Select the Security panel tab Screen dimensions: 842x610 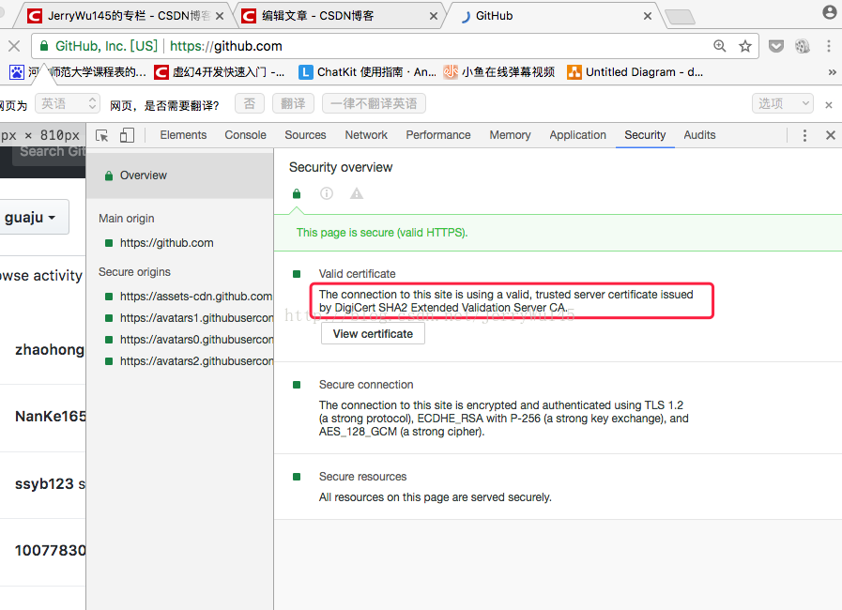645,135
